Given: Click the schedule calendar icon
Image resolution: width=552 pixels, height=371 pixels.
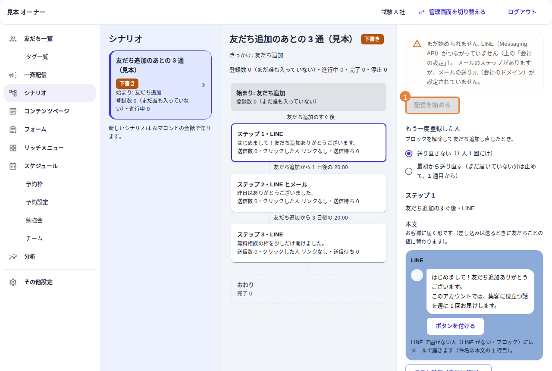Looking at the screenshot, I should pyautogui.click(x=13, y=166).
